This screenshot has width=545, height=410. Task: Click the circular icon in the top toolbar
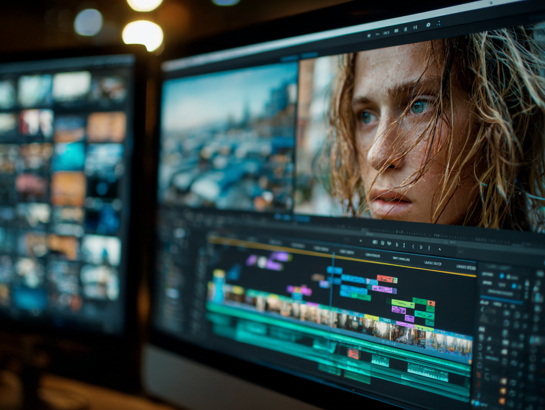[427, 25]
